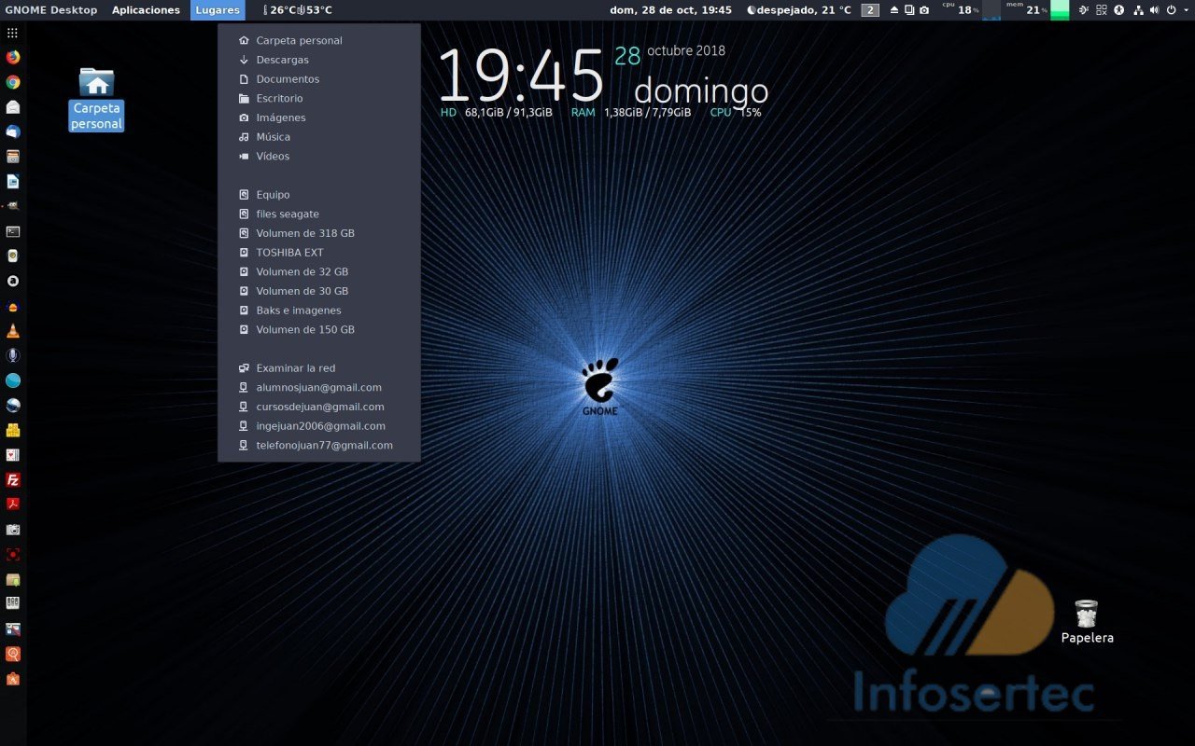This screenshot has height=746, width=1195.
Task: Open the Terminal from the dock
Action: coord(13,231)
